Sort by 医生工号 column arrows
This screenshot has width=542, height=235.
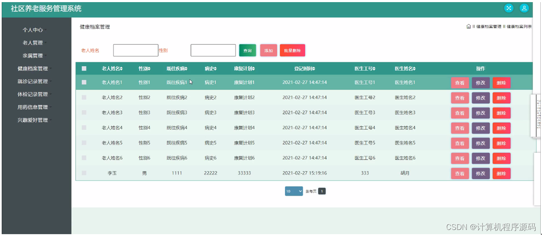pyautogui.click(x=374, y=69)
